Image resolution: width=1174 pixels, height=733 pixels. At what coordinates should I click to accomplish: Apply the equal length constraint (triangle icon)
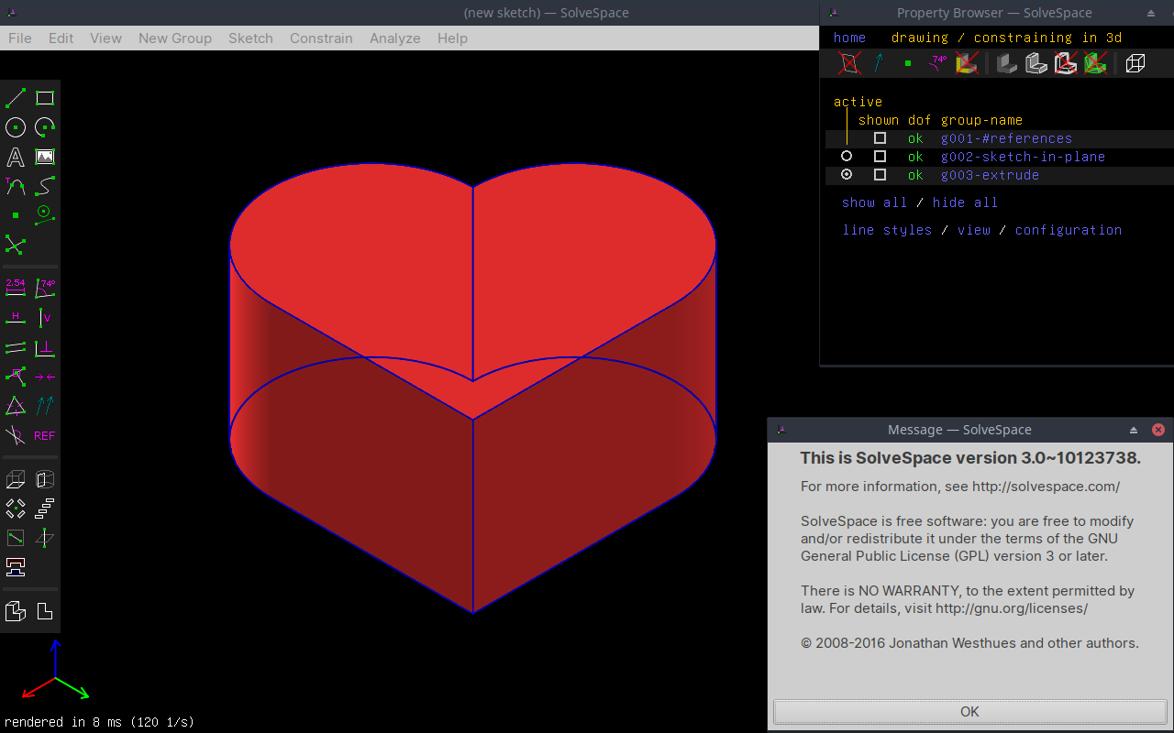pyautogui.click(x=16, y=406)
